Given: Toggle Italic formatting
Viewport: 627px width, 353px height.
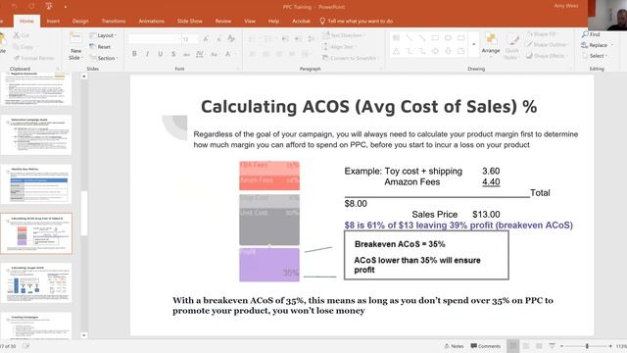Looking at the screenshot, I should tap(147, 54).
